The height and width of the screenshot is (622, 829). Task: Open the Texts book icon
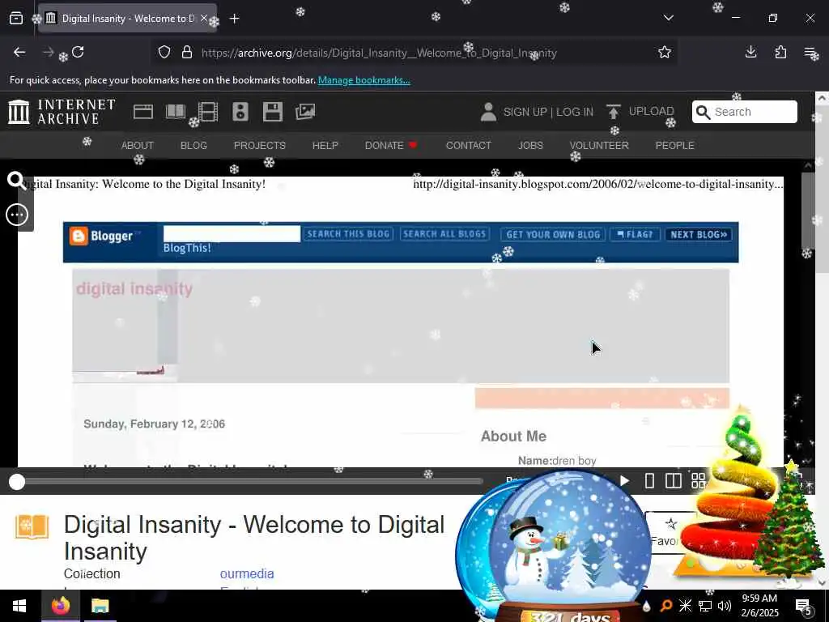pyautogui.click(x=176, y=112)
